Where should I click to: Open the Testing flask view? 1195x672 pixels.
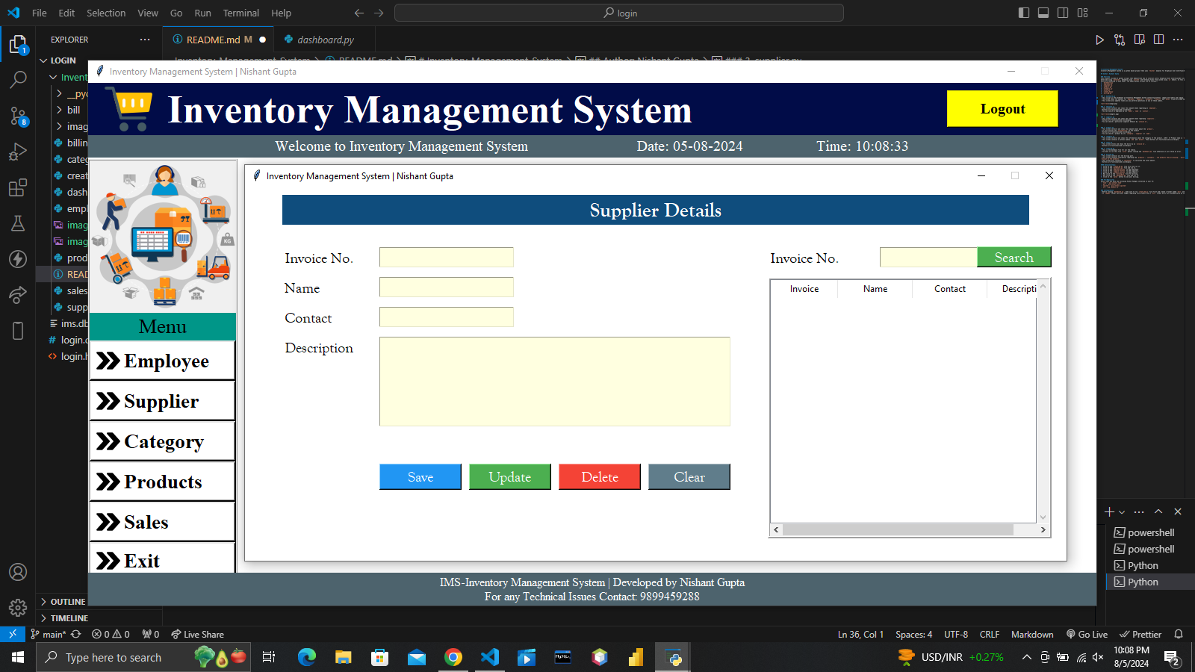[x=18, y=223]
